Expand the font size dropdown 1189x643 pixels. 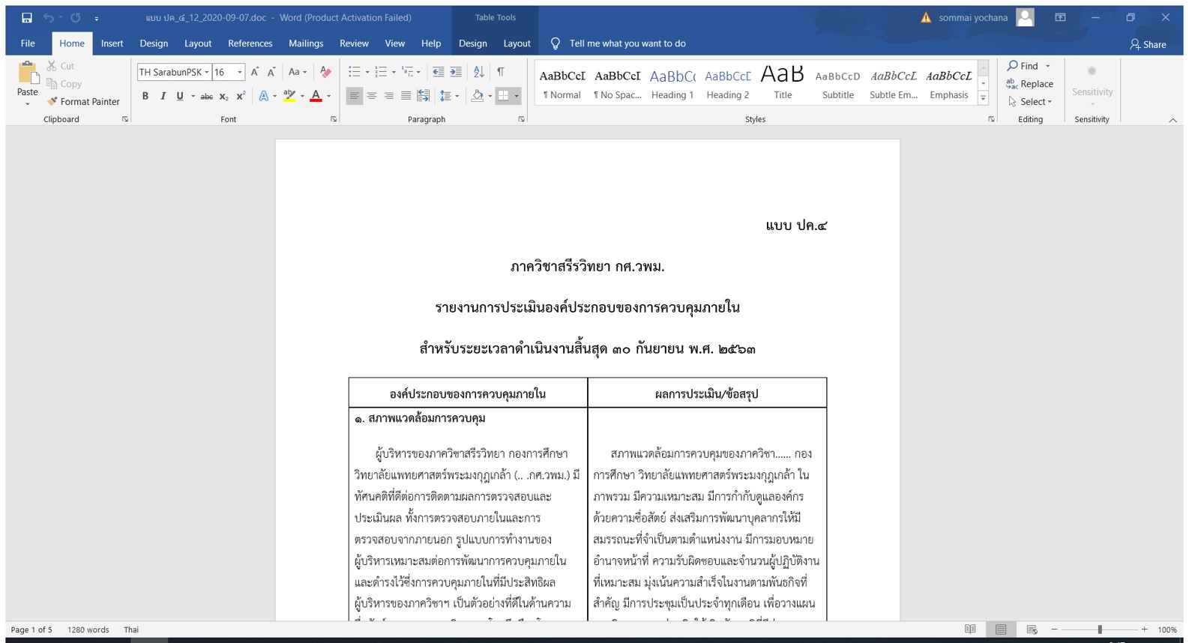pos(240,73)
